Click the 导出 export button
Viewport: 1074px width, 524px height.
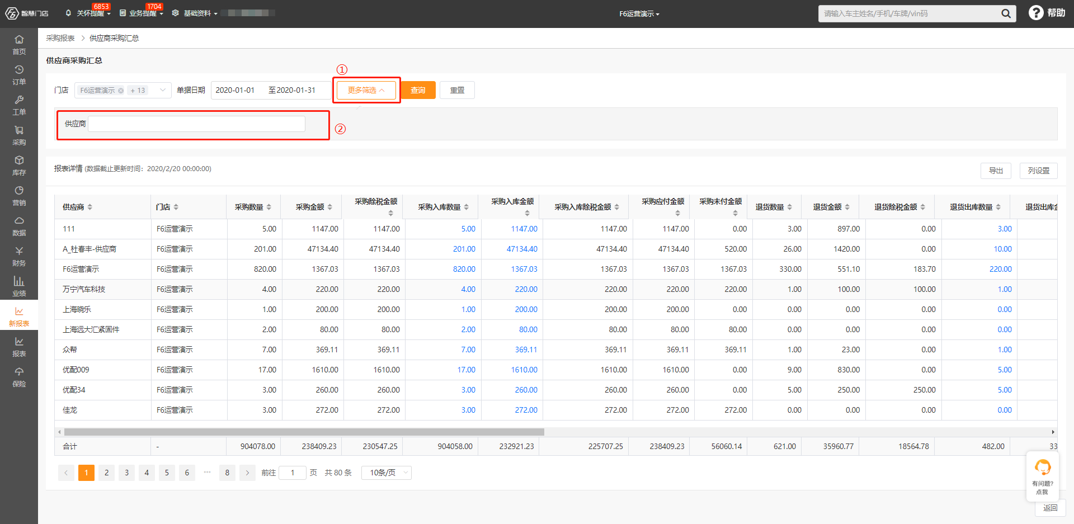click(996, 171)
